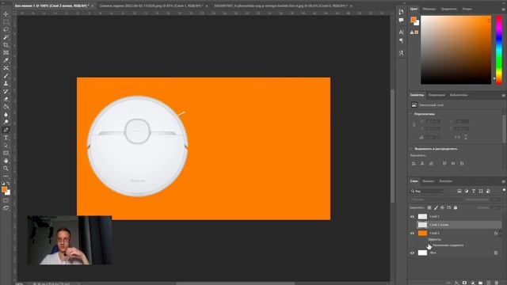Select the Path Selection tool

click(6, 146)
